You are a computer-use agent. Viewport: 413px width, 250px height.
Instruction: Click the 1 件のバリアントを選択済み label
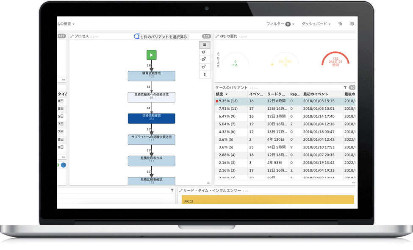point(164,37)
